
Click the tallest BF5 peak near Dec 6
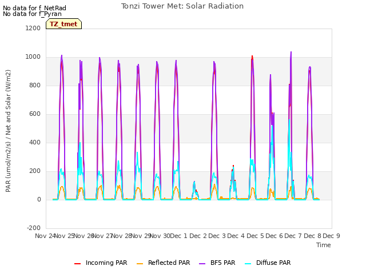pyautogui.click(x=291, y=52)
